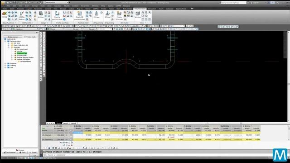Image resolution: width=290 pixels, height=163 pixels.
Task: Toggle checkbox in the Profile table row
Action: coord(71,131)
